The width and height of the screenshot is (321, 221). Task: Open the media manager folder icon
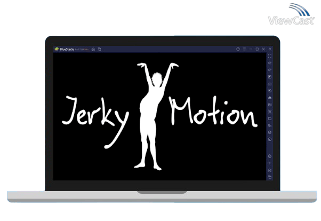[270, 119]
